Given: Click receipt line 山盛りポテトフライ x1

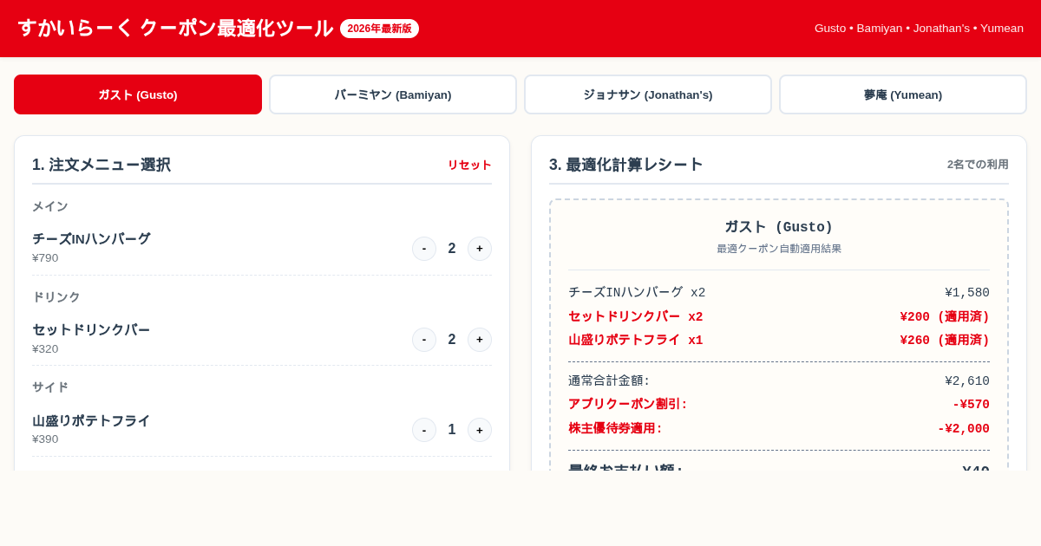Looking at the screenshot, I should [636, 341].
